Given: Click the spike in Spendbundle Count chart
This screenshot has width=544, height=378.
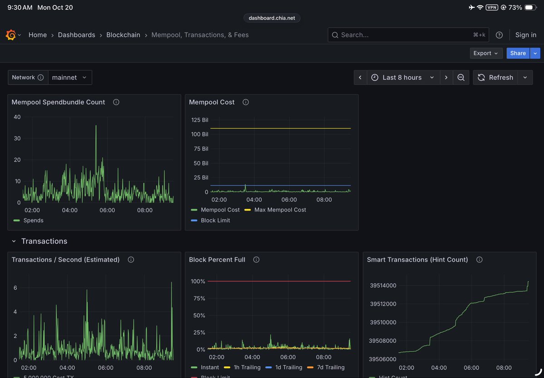Looking at the screenshot, I should [96, 126].
